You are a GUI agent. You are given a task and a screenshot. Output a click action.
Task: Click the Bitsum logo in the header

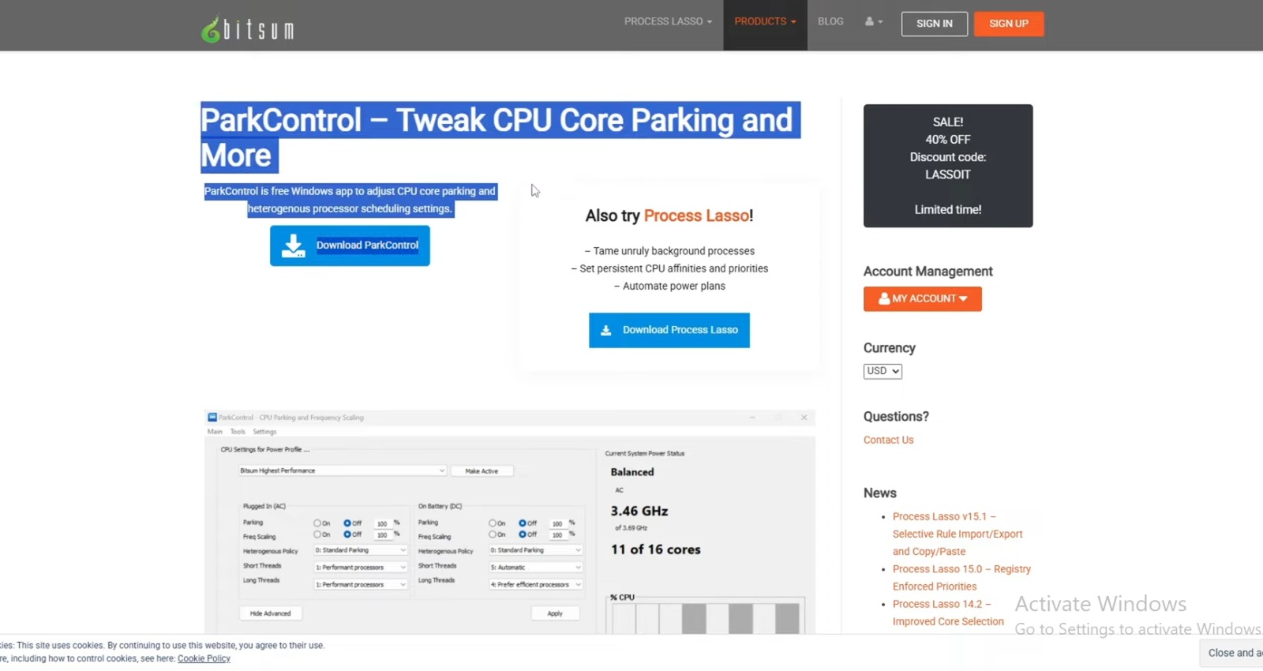[x=248, y=29]
